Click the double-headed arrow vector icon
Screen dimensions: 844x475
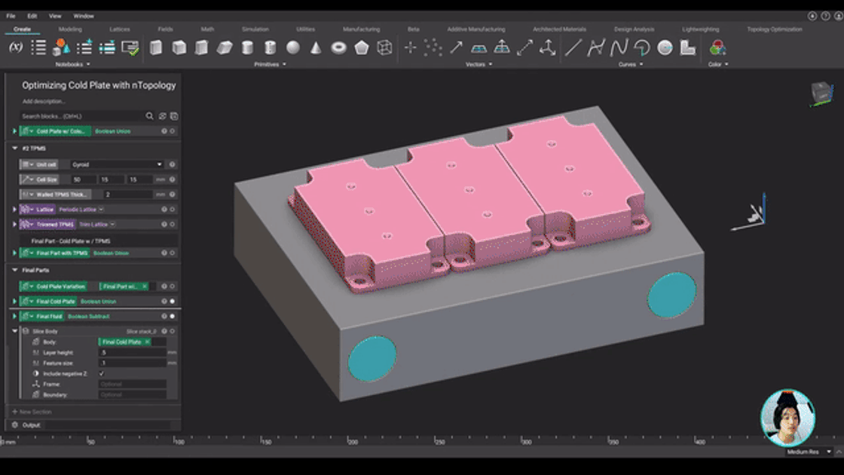click(524, 48)
